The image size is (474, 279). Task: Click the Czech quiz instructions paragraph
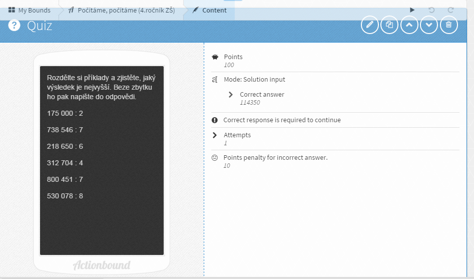101,87
